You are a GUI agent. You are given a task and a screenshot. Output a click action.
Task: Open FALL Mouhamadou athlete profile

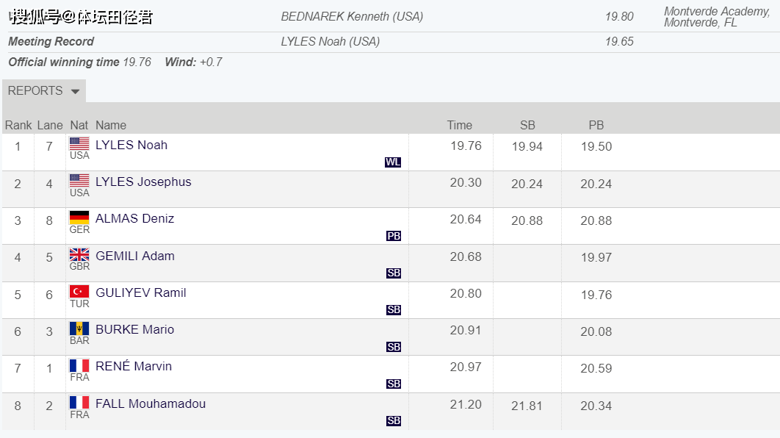[151, 403]
